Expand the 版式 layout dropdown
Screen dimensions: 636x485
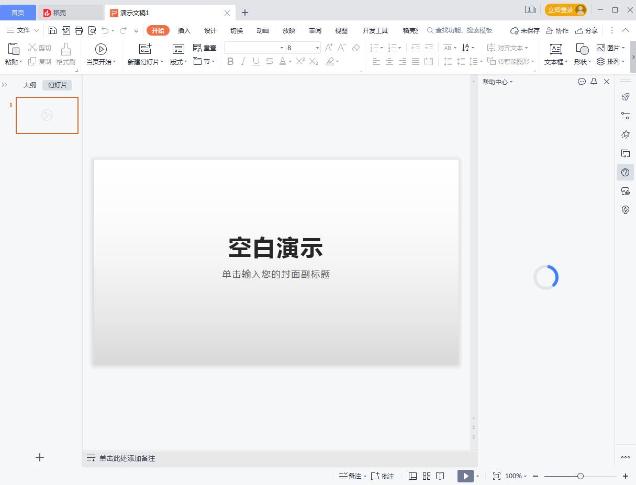click(186, 61)
